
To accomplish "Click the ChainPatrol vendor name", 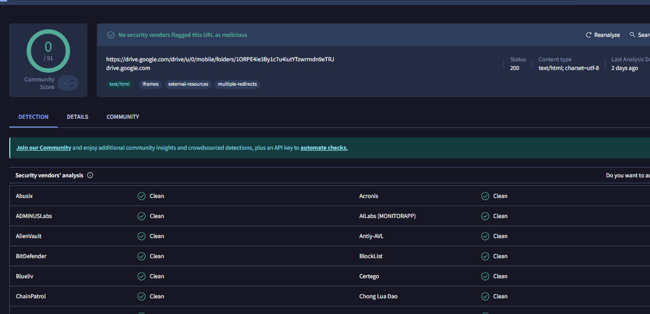I will click(29, 296).
